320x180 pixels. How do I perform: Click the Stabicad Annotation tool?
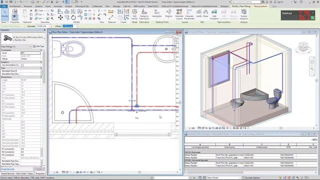tap(157, 13)
